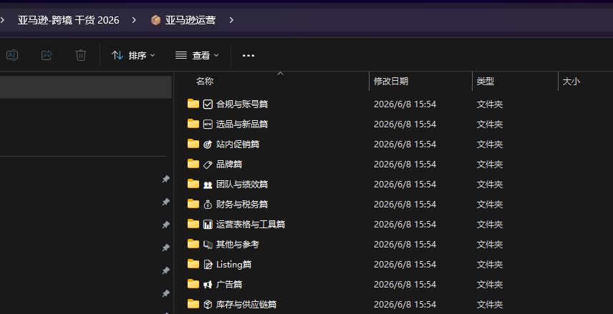Click breadcrumb 亚马逊运营
The height and width of the screenshot is (314, 613).
click(190, 20)
